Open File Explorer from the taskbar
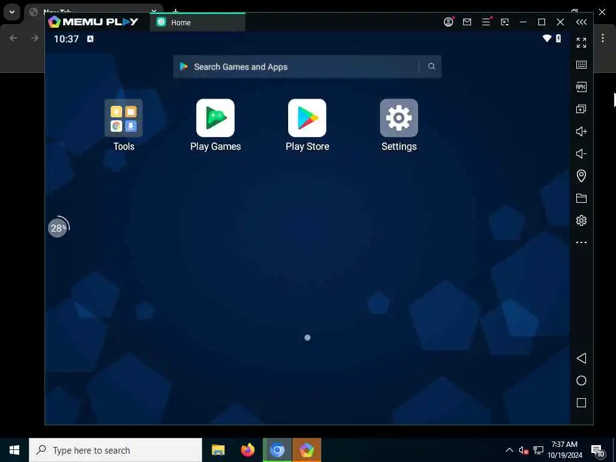Screen dimensions: 616x462 coord(218,450)
